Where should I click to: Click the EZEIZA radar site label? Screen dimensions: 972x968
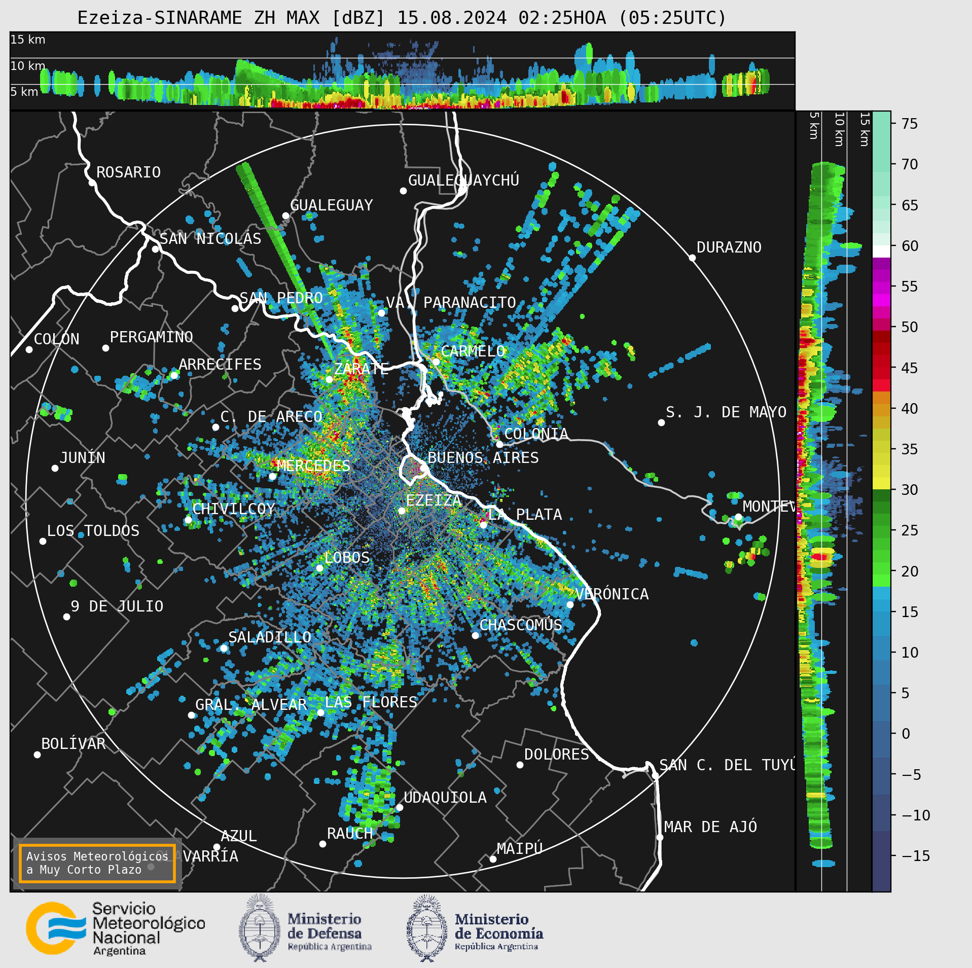pos(434,500)
